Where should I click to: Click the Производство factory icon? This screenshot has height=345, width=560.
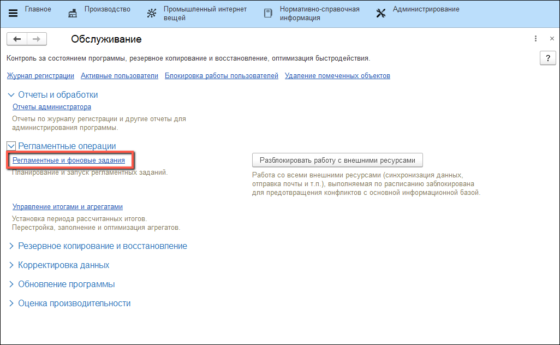coord(73,14)
